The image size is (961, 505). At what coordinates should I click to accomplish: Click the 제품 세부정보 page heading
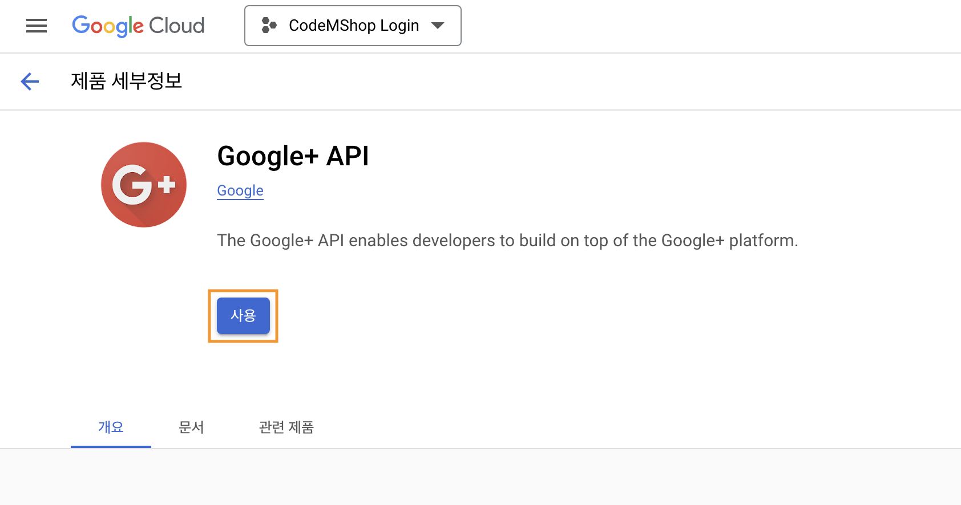coord(127,81)
